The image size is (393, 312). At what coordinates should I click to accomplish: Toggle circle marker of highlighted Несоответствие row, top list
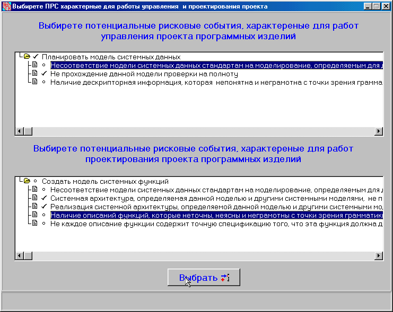(x=44, y=65)
